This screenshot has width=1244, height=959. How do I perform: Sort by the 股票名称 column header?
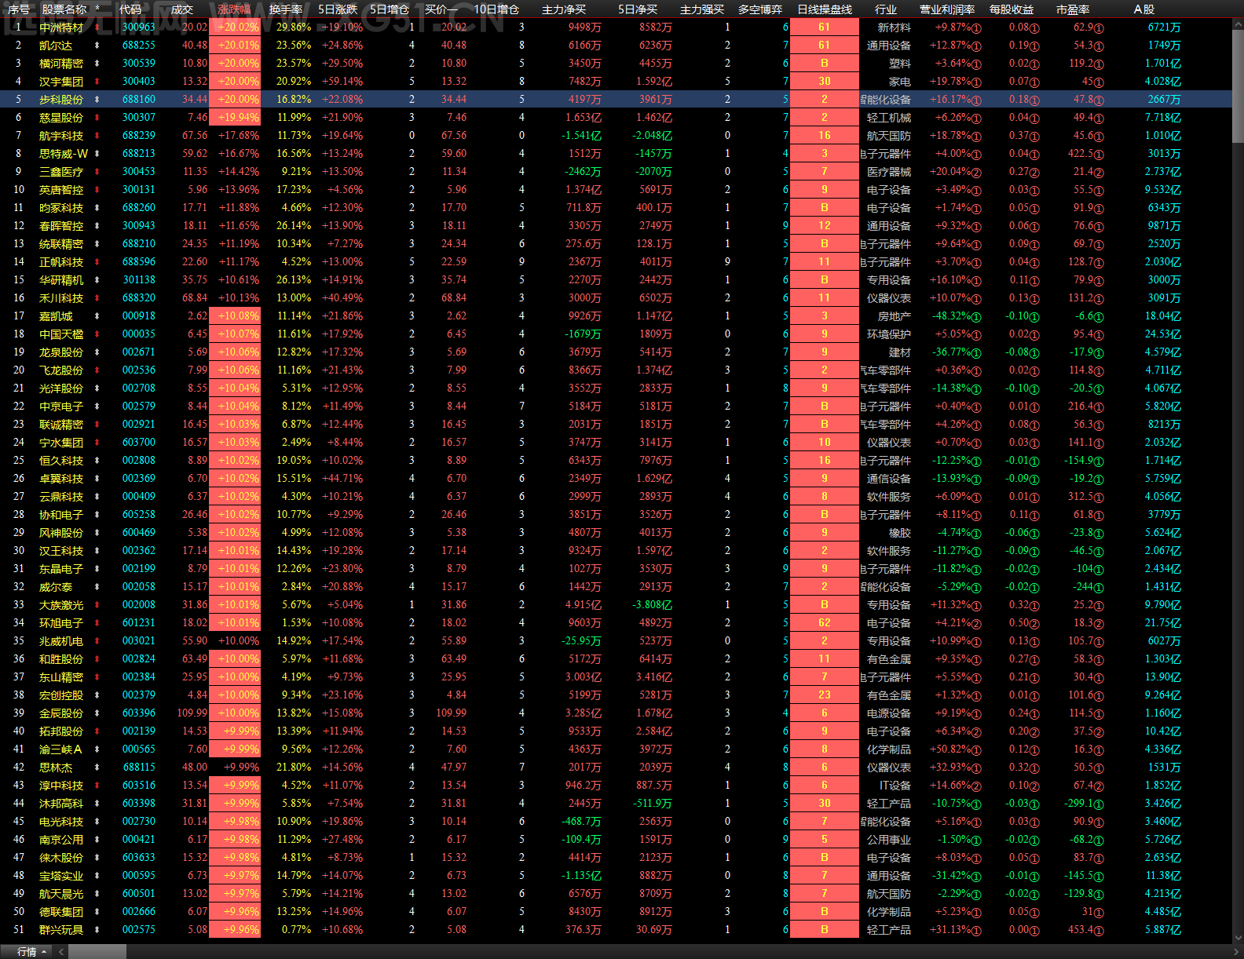tap(64, 9)
